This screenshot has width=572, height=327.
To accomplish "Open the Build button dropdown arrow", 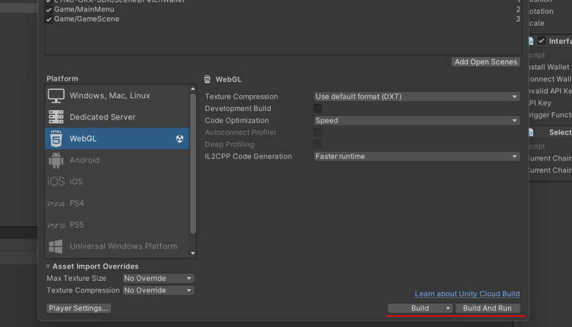I will (448, 308).
